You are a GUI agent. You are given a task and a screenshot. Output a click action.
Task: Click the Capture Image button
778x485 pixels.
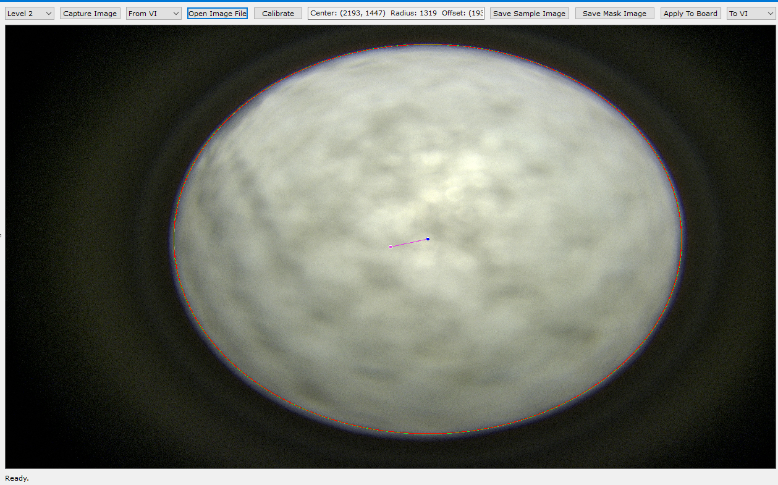[90, 14]
